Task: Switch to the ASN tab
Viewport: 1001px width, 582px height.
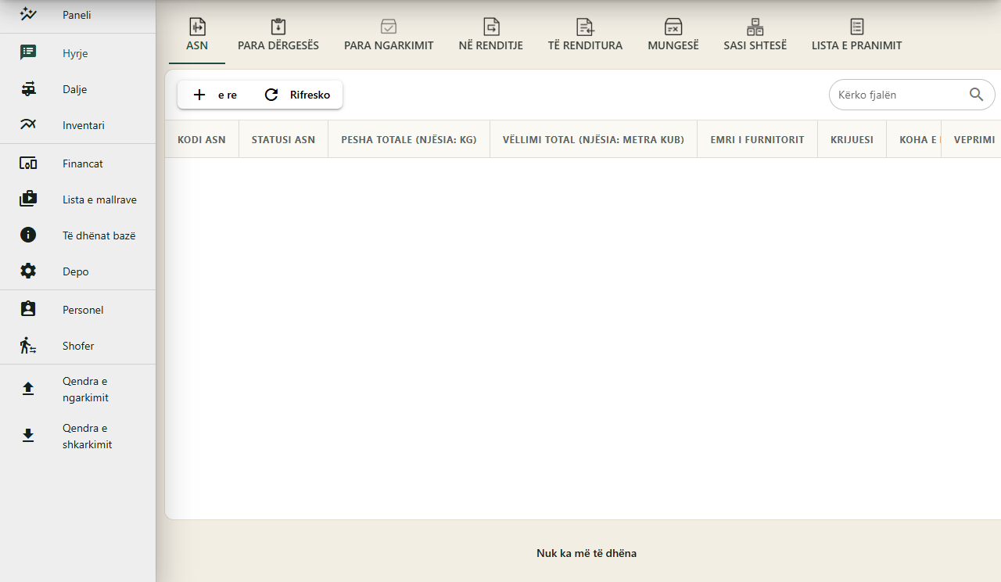Action: click(197, 36)
